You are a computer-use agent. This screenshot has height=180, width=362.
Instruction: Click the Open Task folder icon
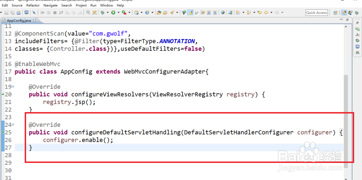click(x=165, y=13)
